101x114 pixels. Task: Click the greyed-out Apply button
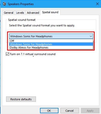coord(90,111)
